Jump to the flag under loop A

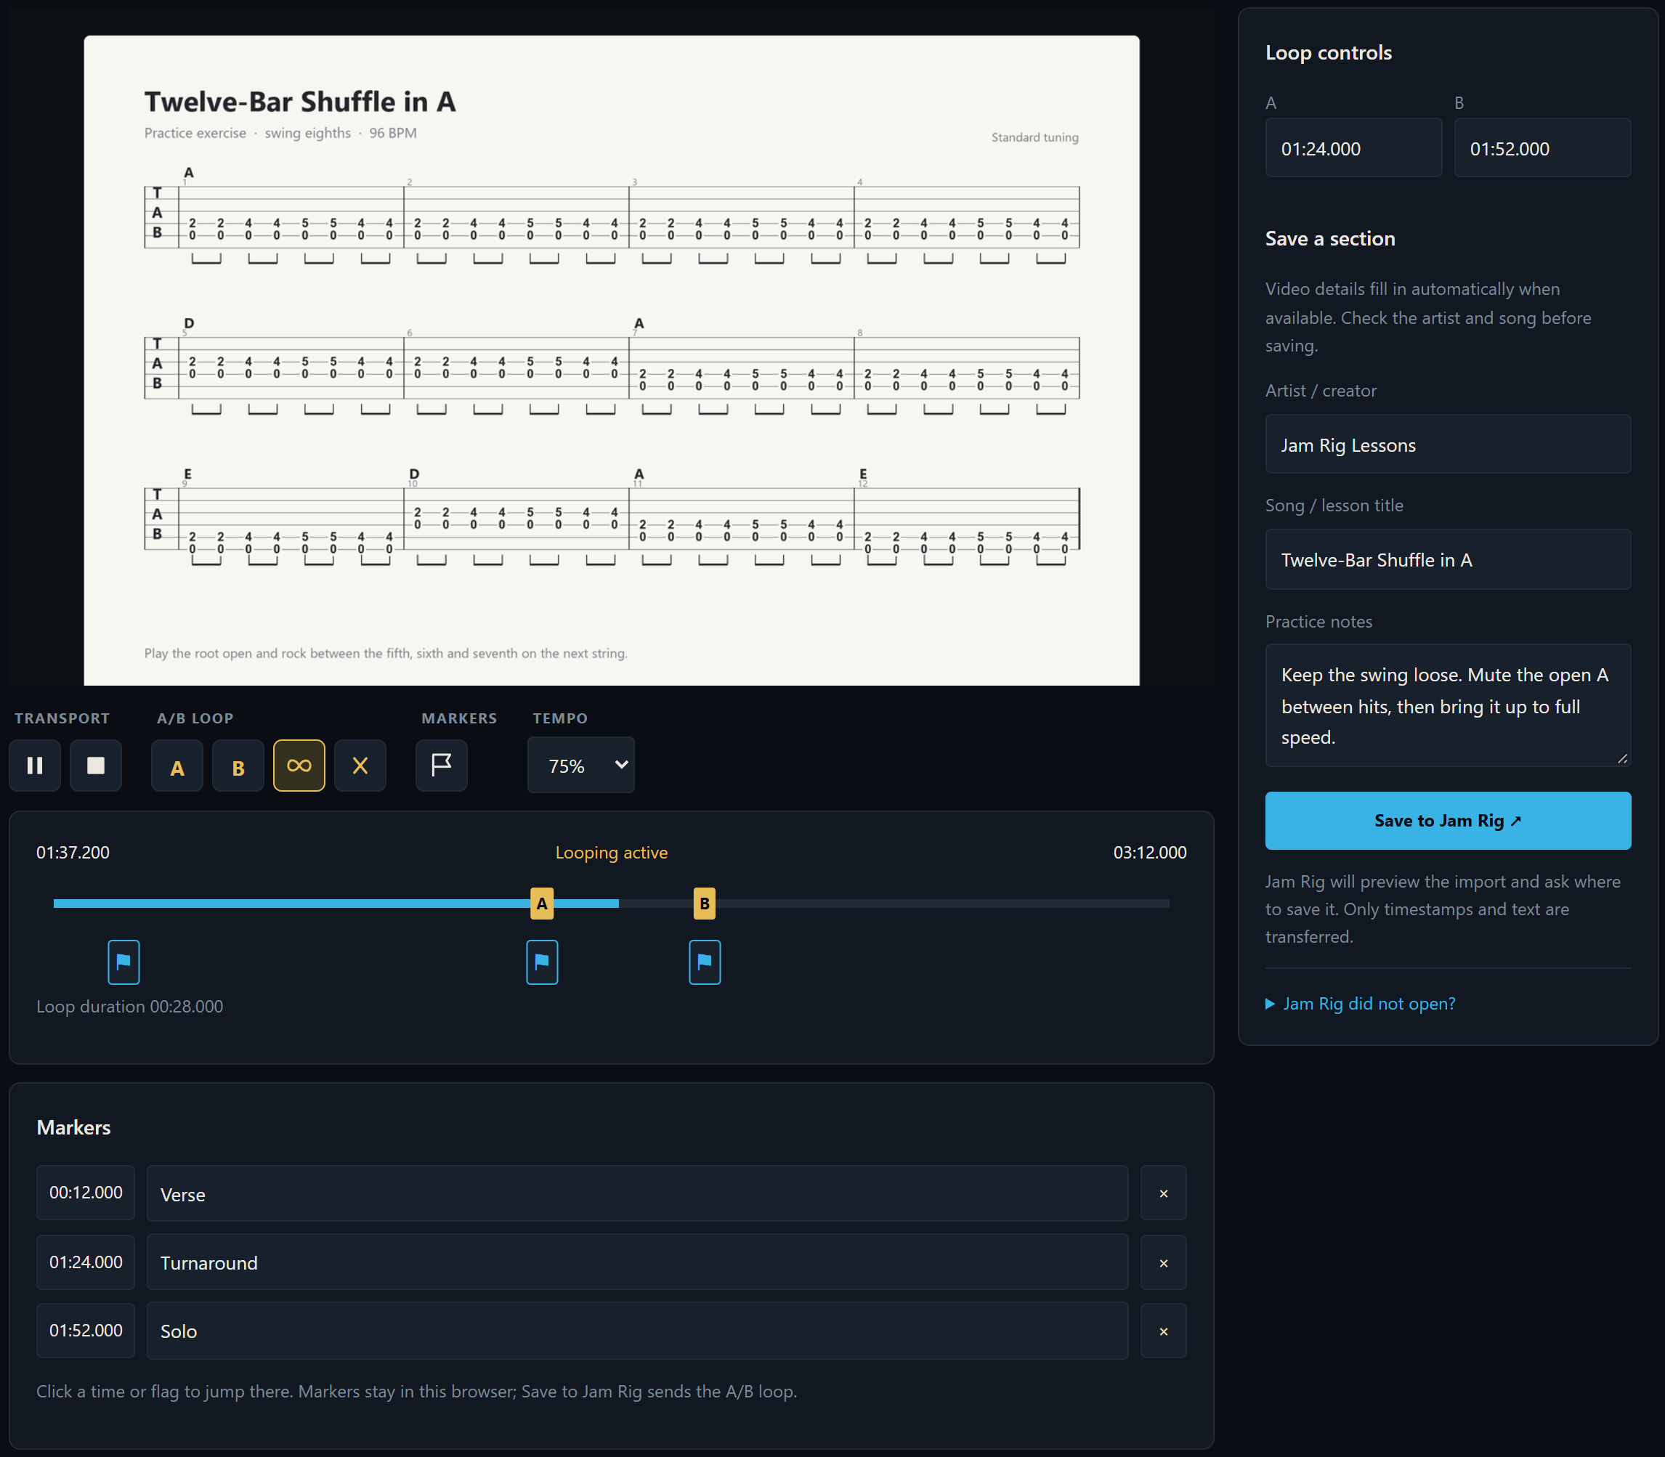coord(542,962)
